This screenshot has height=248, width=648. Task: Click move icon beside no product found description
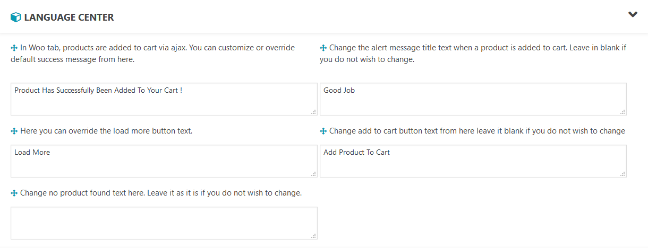[x=14, y=193]
